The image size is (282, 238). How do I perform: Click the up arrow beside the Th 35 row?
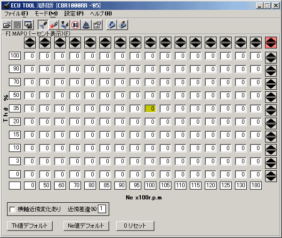(x=271, y=108)
